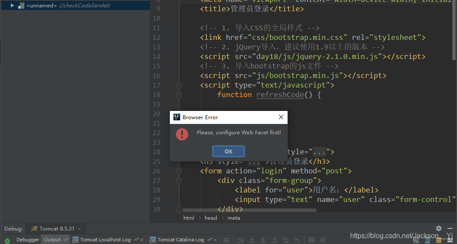Click pin icon on Tomcat Localhost Log tab
This screenshot has height=244, width=457.
click(136, 240)
